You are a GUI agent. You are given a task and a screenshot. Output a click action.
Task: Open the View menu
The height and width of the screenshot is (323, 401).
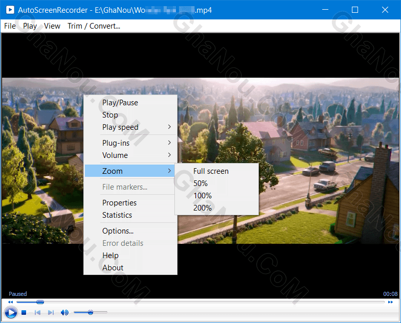[52, 26]
